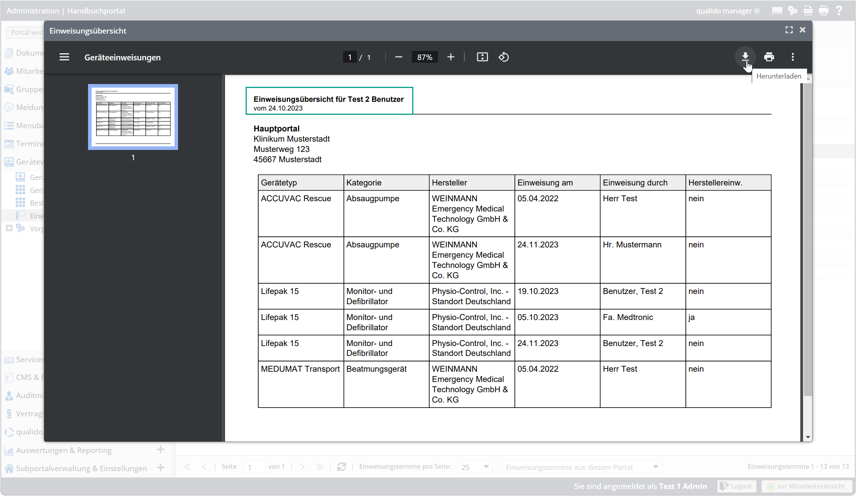Viewport: 856px width, 496px height.
Task: Open Menübaum list icon item
Action: point(24,125)
